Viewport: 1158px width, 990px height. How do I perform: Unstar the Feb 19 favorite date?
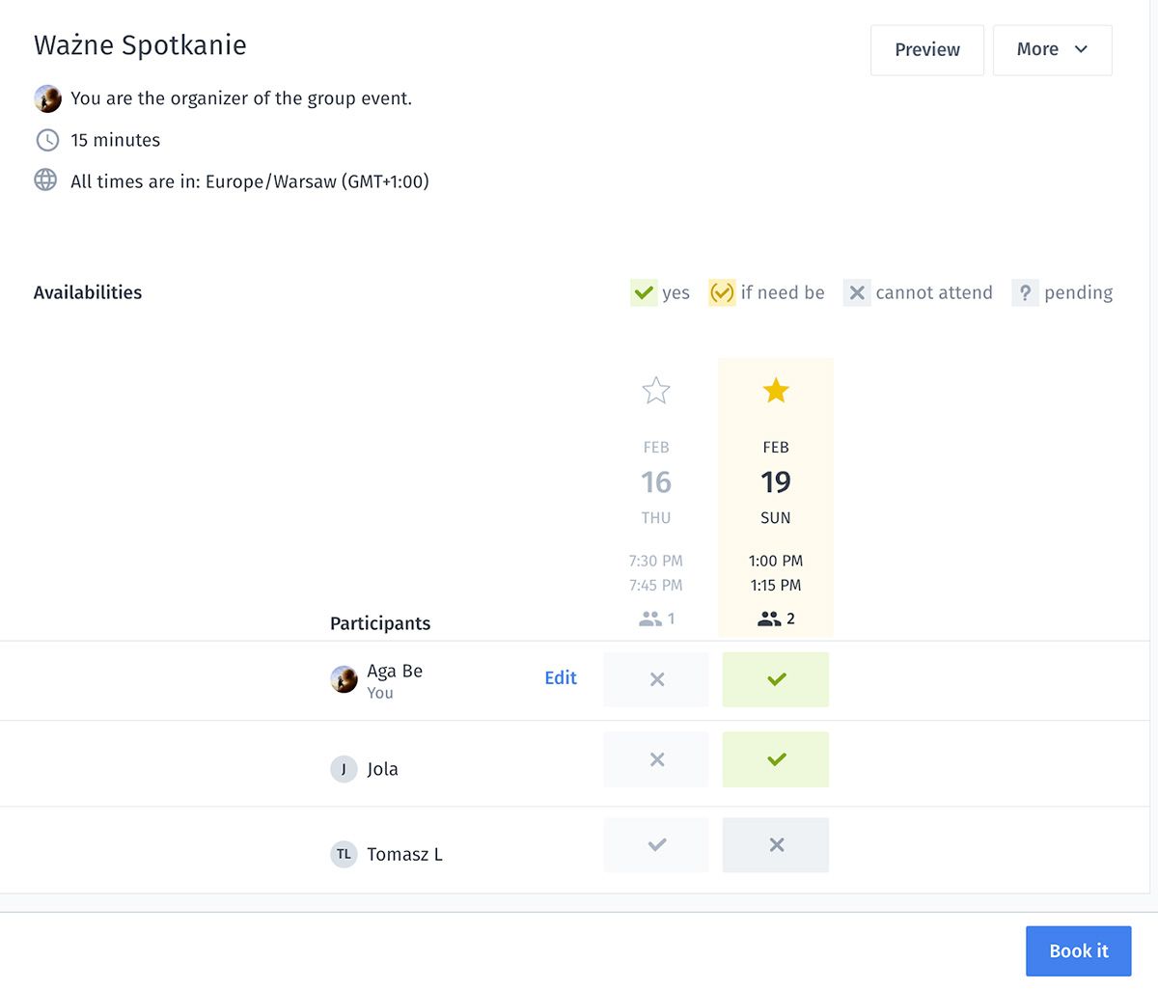(776, 391)
